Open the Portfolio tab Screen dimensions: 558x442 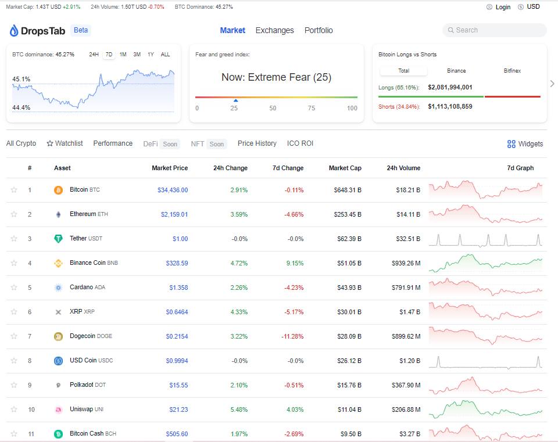click(319, 31)
